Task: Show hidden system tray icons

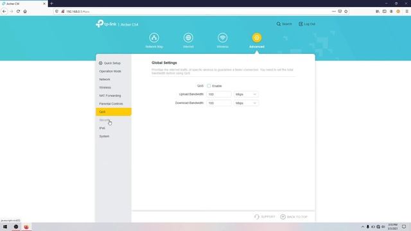Action: click(x=363, y=227)
